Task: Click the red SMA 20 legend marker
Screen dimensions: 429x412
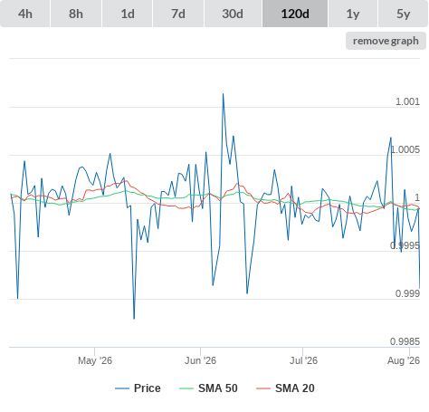Action: (263, 388)
